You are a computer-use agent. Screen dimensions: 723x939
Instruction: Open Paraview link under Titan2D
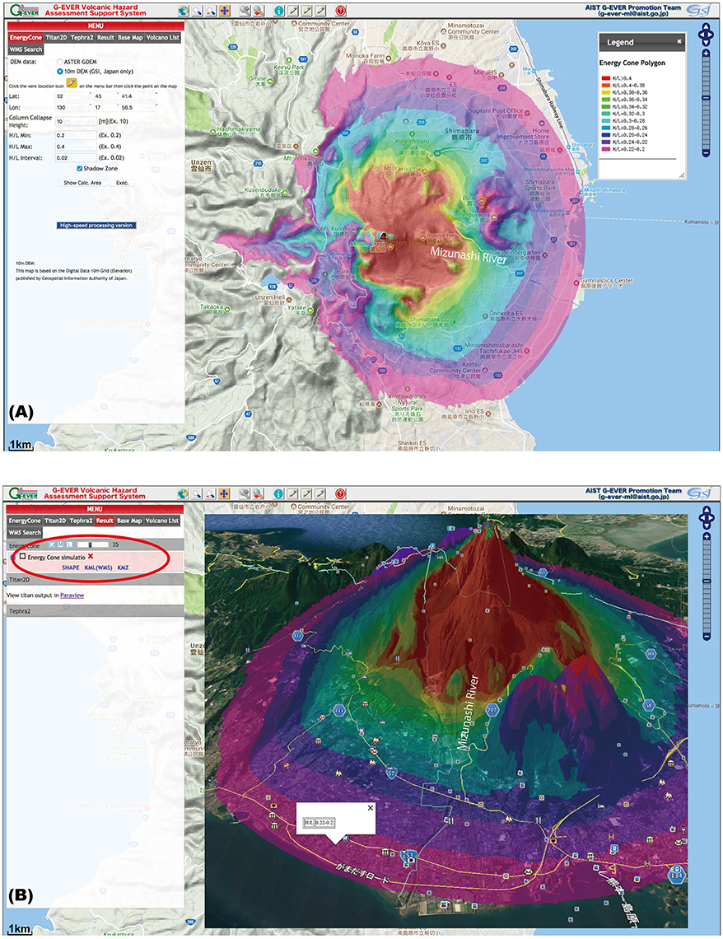[x=72, y=596]
